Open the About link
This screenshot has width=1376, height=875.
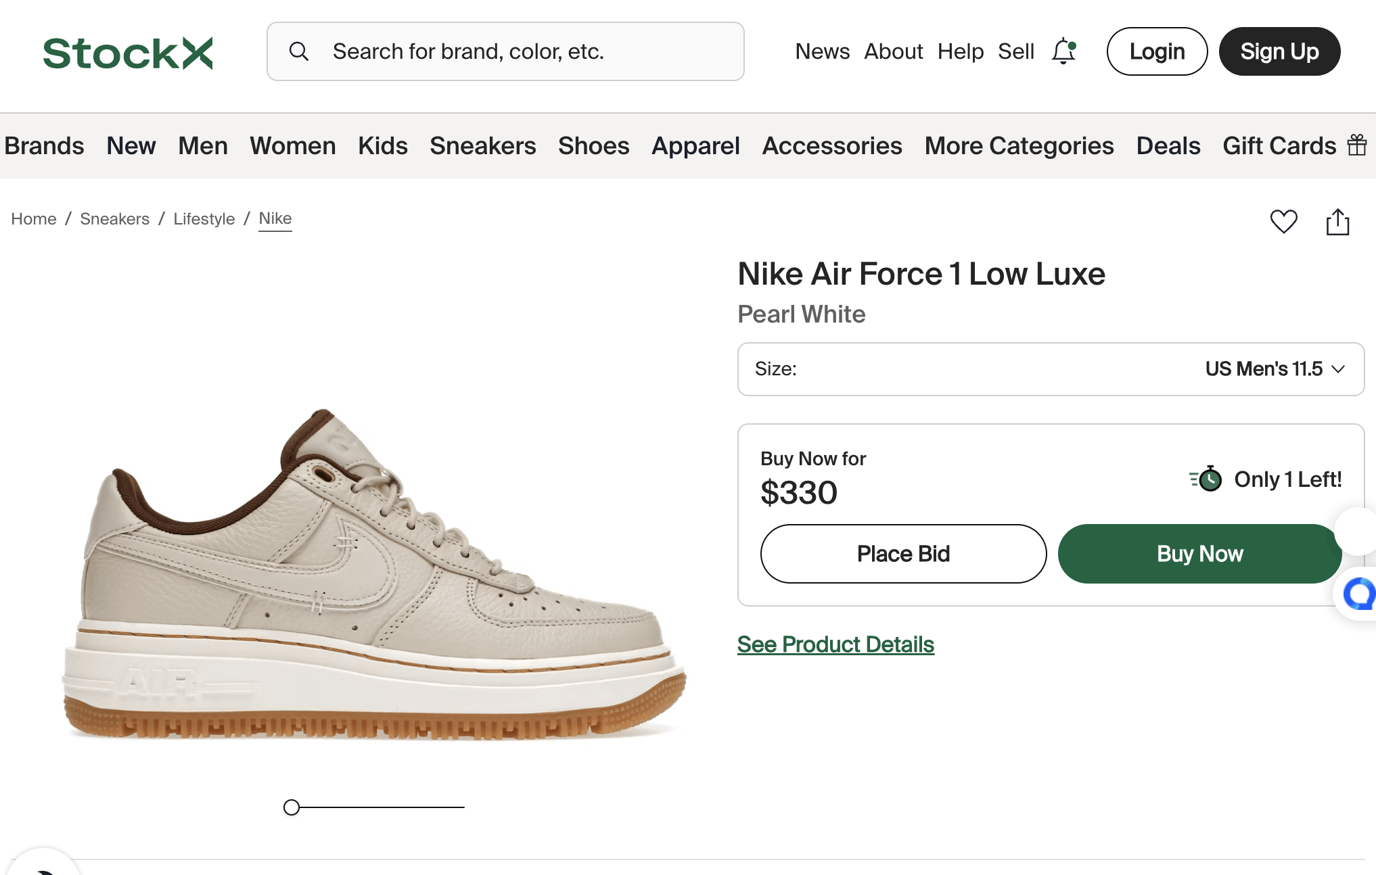(893, 51)
